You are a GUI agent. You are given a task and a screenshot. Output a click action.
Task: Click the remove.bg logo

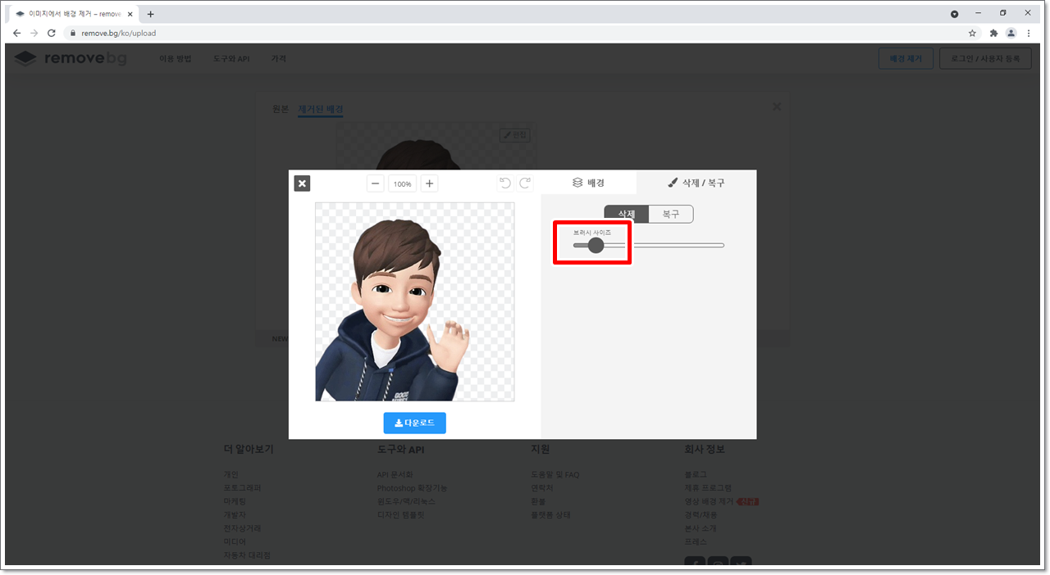pyautogui.click(x=71, y=58)
